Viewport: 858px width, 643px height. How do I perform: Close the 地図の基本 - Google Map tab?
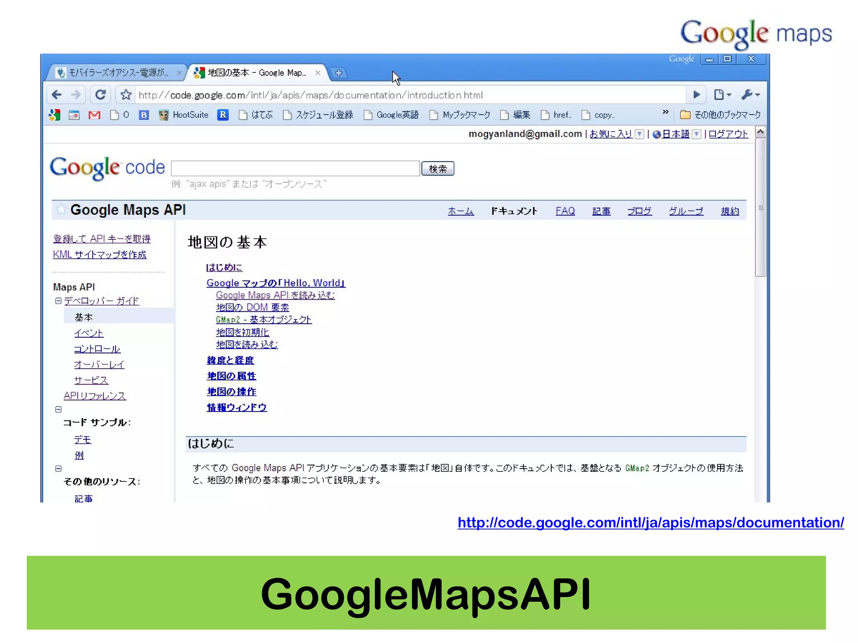pyautogui.click(x=318, y=73)
